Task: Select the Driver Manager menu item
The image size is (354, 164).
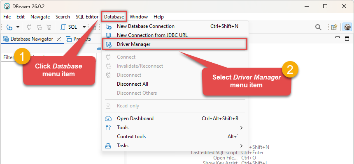Action: 175,44
